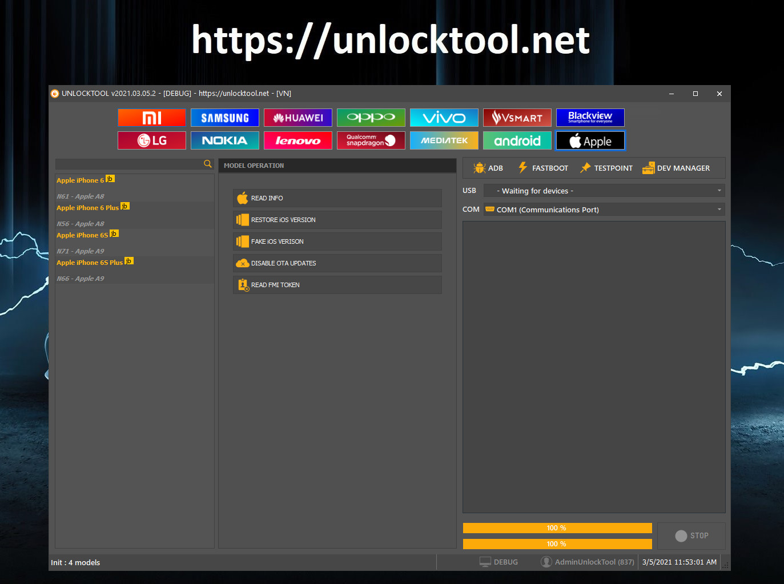Click the N61 - Apple A8 text

tap(81, 196)
